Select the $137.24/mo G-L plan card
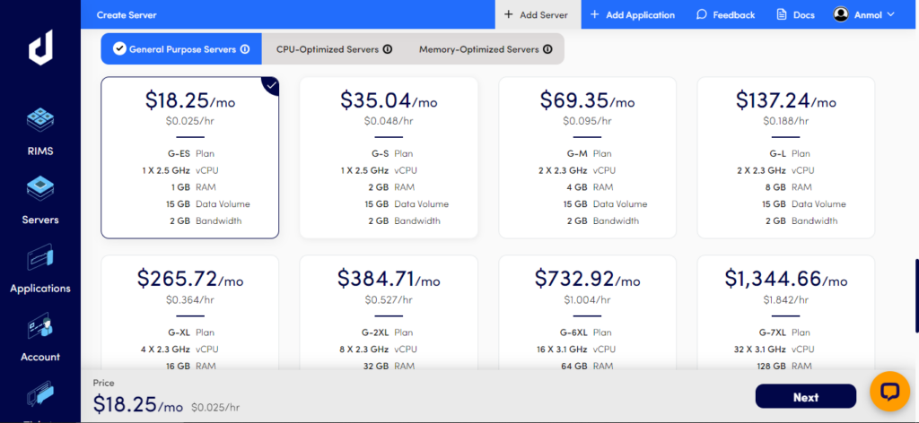The height and width of the screenshot is (423, 919). (786, 158)
